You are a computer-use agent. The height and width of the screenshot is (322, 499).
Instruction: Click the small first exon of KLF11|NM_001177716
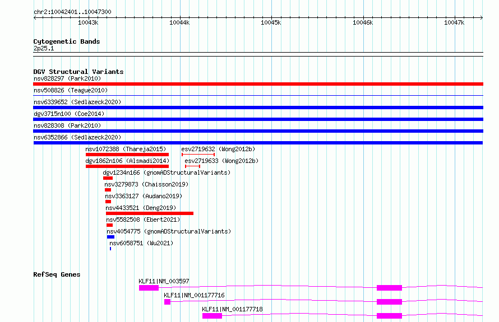tap(168, 302)
